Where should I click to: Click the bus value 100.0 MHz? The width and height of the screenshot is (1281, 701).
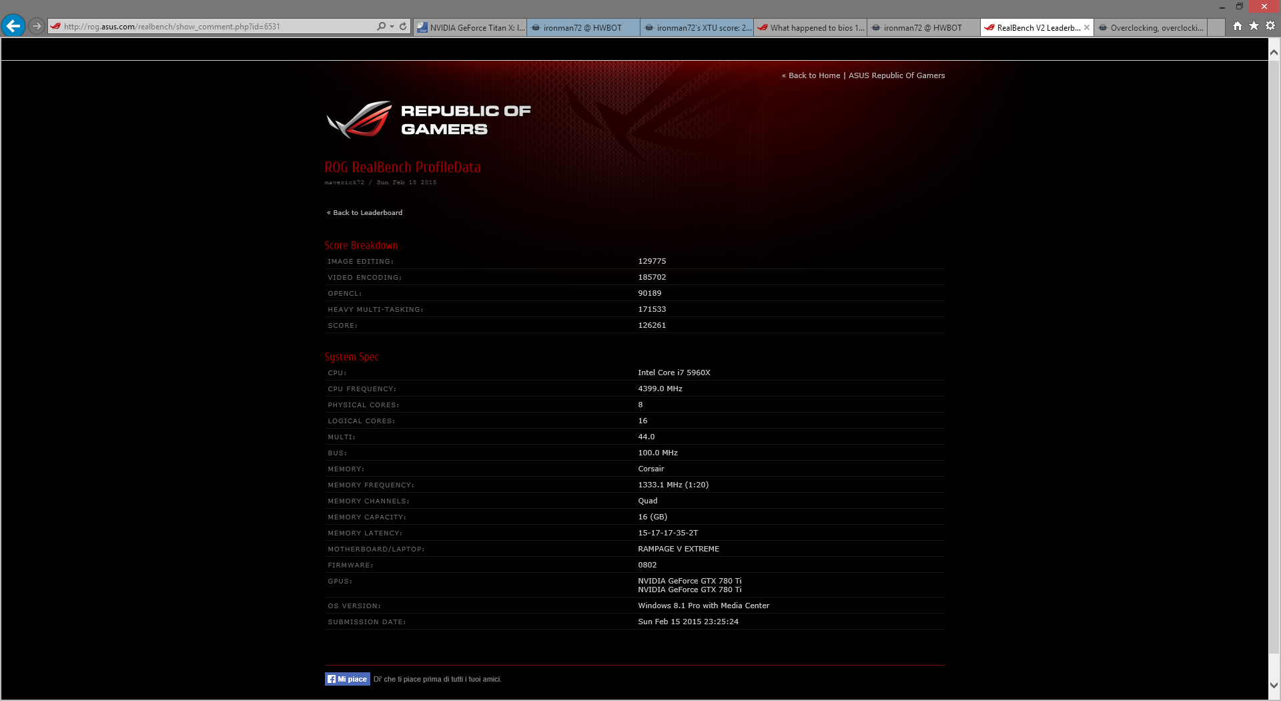tap(658, 453)
